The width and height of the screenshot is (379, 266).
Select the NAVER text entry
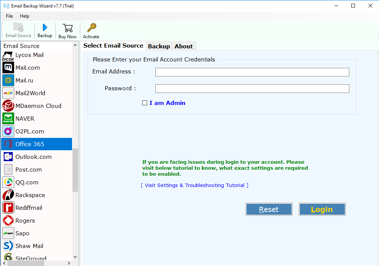click(x=25, y=118)
